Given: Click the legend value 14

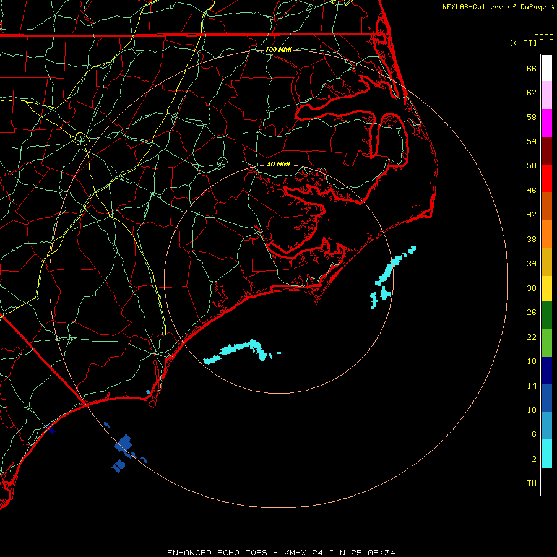Looking at the screenshot, I should [532, 386].
